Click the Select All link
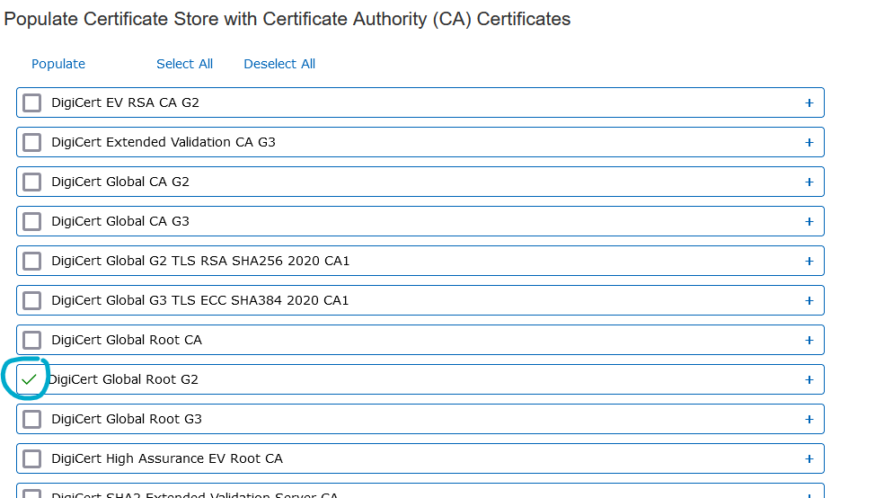Screen dimensions: 893x498 pyautogui.click(x=184, y=64)
